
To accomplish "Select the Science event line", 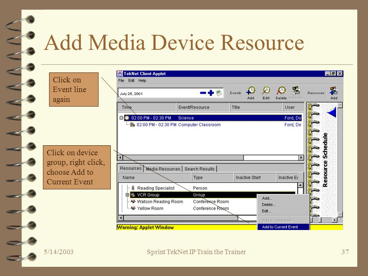I will pyautogui.click(x=213, y=118).
